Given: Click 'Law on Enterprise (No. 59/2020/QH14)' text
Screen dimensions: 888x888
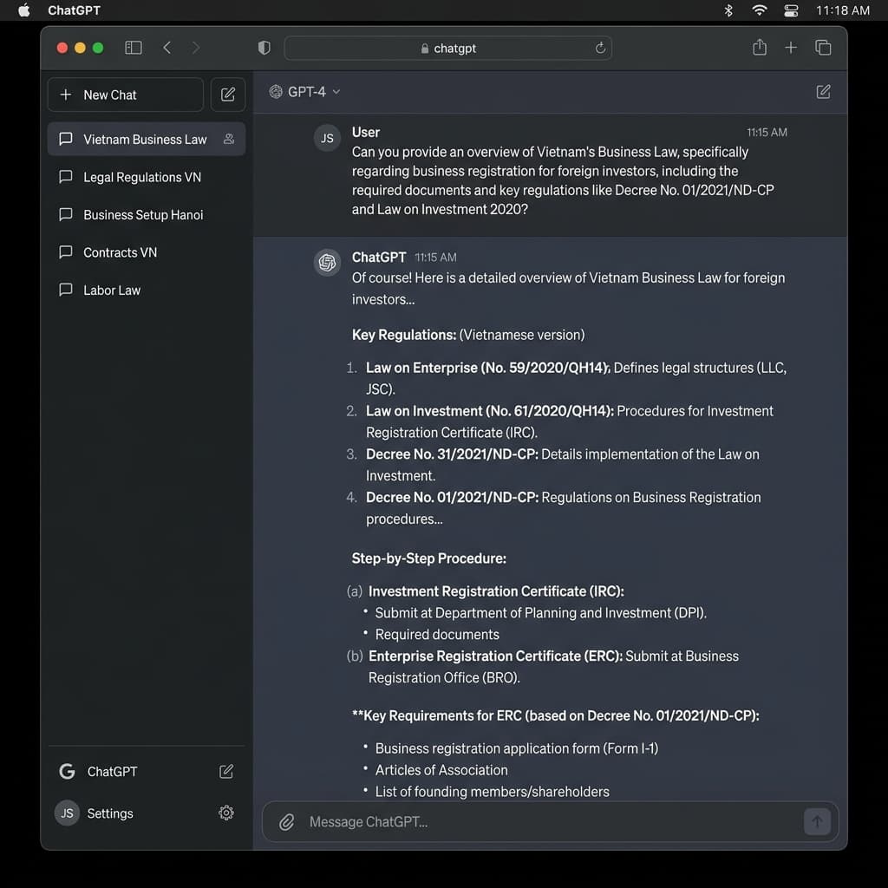Looking at the screenshot, I should point(487,368).
